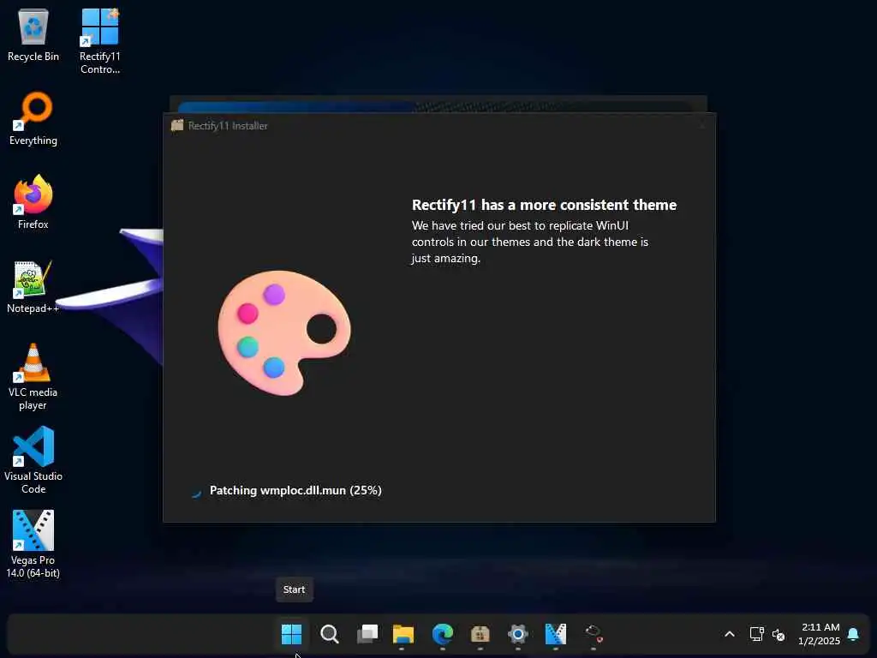Viewport: 877px width, 658px height.
Task: Select the Vegas Pro 14.0 desktop shortcut
Action: click(x=33, y=544)
